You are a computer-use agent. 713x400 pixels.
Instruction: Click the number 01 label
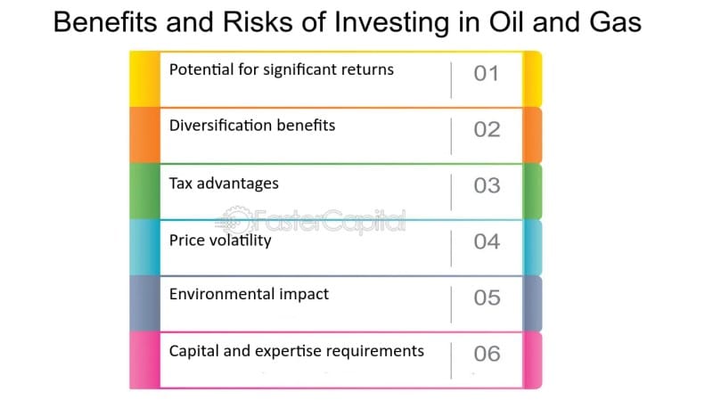(x=486, y=74)
